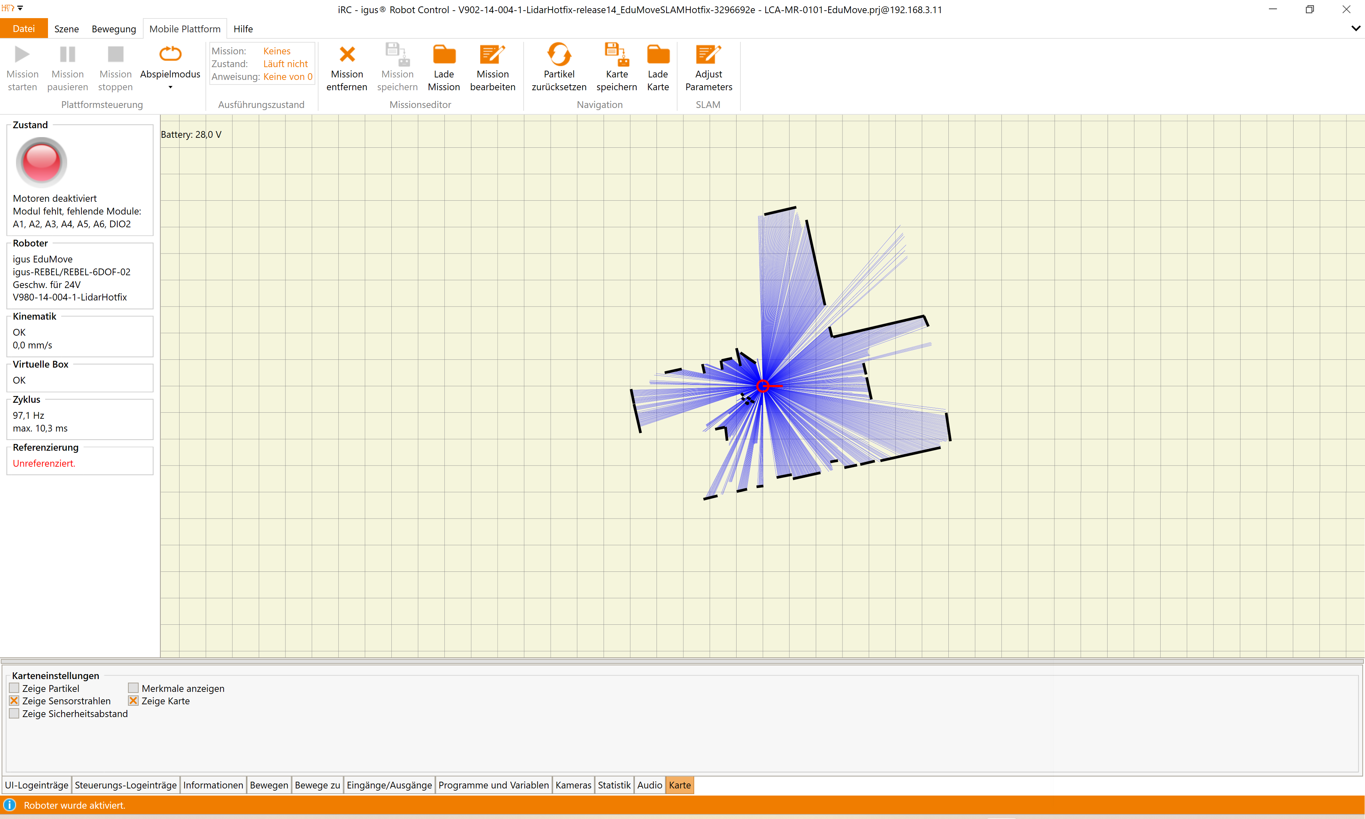
Task: Load a map via Lade Karte
Action: pyautogui.click(x=658, y=55)
